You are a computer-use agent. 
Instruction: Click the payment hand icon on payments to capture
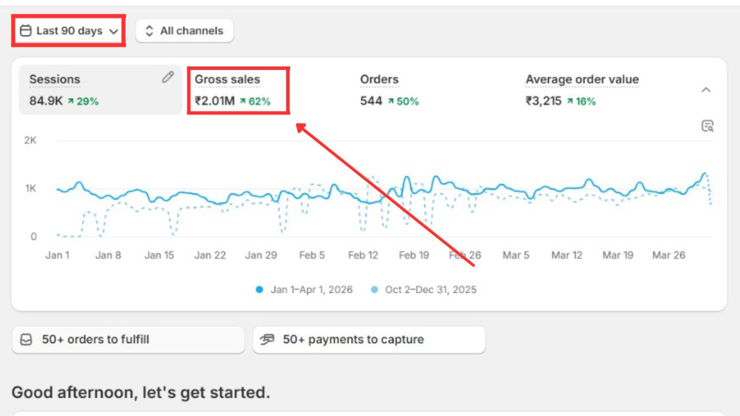267,339
